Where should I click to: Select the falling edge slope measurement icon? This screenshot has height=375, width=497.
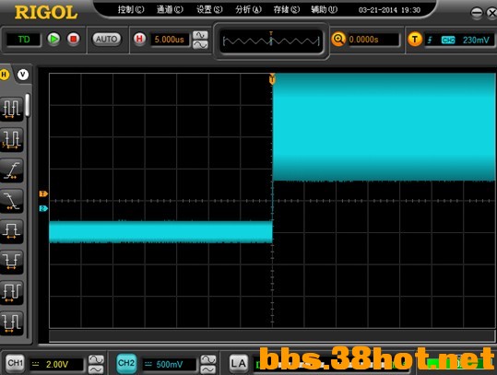pos(12,201)
